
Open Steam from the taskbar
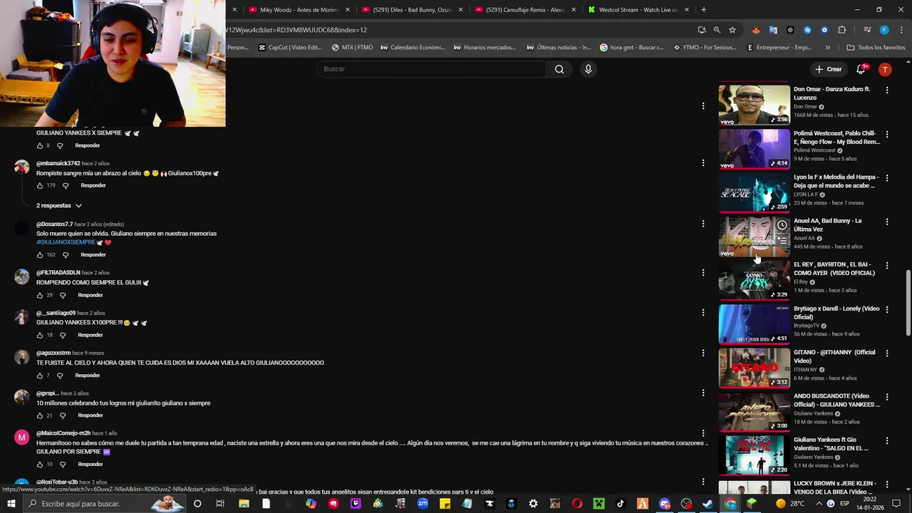tap(708, 504)
